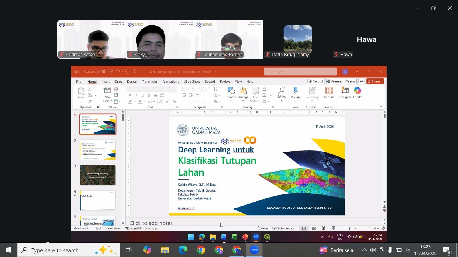Switch to Slide Sorter view in status bar
The width and height of the screenshot is (458, 257).
(314, 228)
